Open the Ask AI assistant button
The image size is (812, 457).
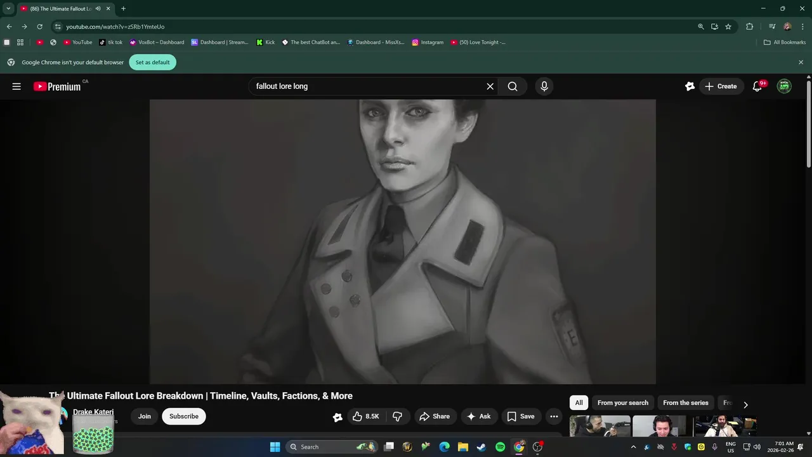coord(479,416)
